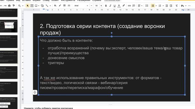Toggle underline formatting

point(115,6)
